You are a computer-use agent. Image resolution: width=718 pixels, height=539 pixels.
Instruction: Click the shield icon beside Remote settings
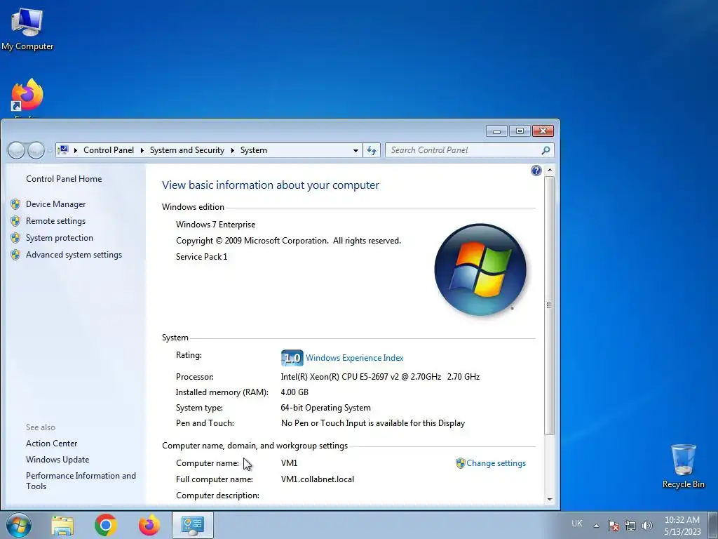[15, 221]
